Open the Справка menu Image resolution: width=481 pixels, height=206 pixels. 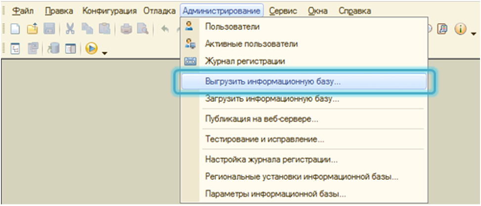(355, 11)
